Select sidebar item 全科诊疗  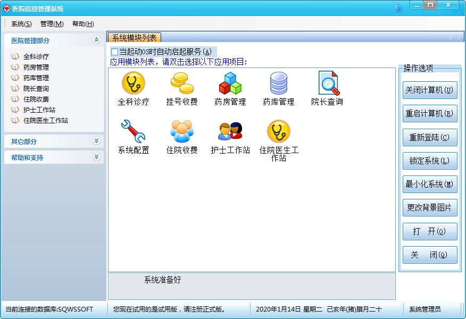coord(36,56)
